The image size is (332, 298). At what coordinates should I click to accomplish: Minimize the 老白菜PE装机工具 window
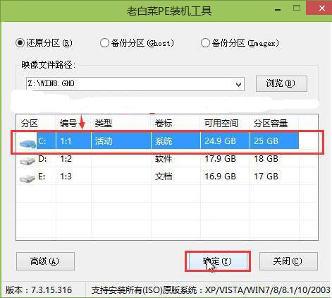(x=278, y=9)
